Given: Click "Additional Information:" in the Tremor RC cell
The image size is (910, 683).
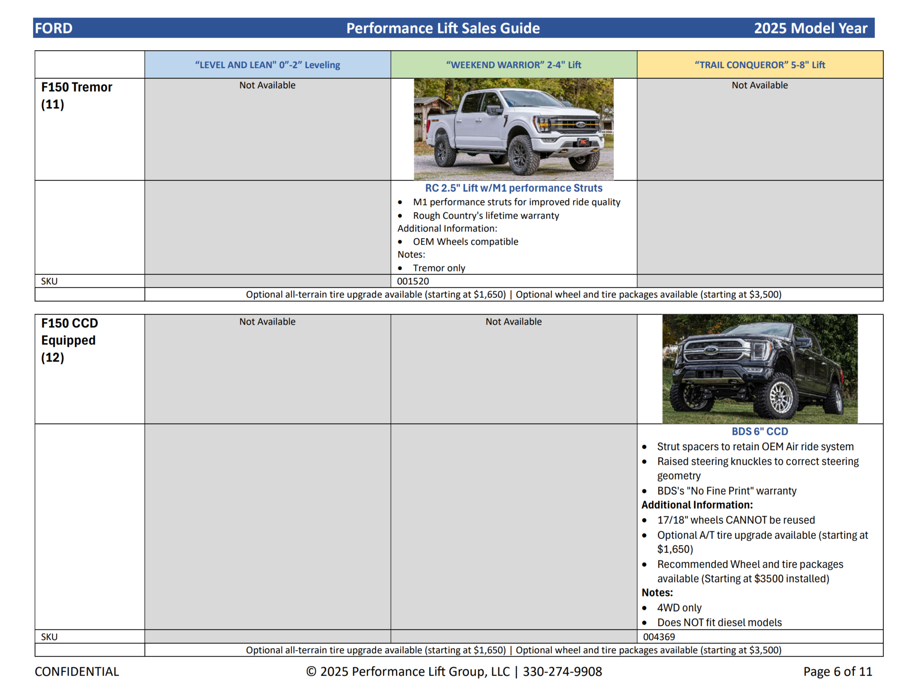Looking at the screenshot, I should pyautogui.click(x=447, y=228).
